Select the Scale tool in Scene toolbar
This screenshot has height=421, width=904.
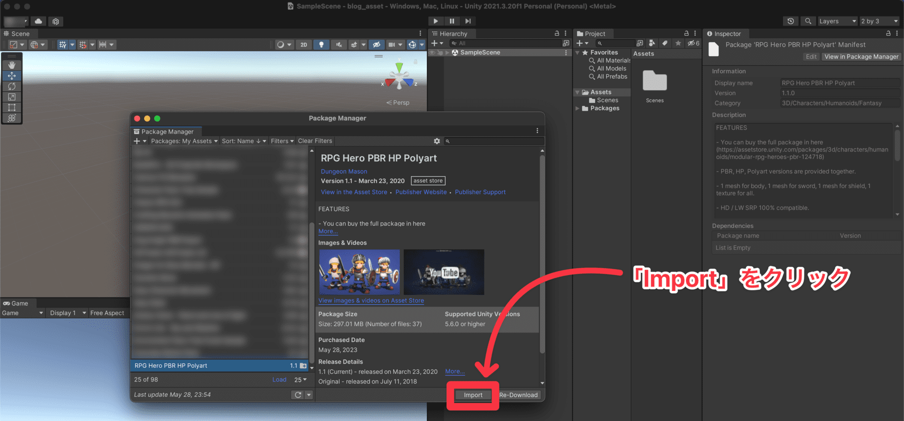click(x=12, y=97)
